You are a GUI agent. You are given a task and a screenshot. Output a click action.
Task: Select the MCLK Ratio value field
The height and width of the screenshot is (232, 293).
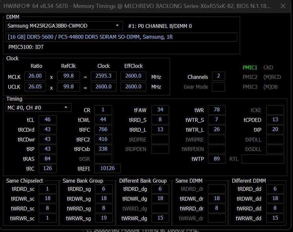[35, 76]
